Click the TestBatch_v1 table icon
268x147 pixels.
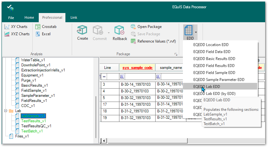(17, 131)
